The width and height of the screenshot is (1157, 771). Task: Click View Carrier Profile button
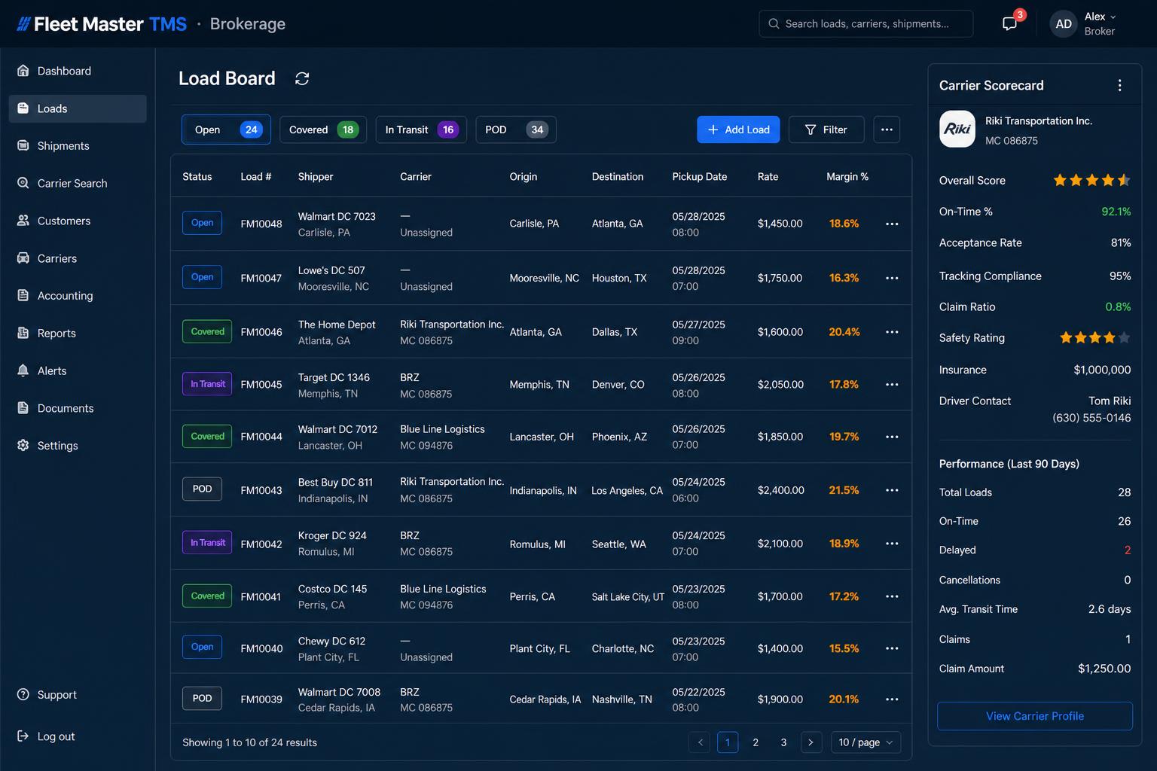click(1035, 716)
